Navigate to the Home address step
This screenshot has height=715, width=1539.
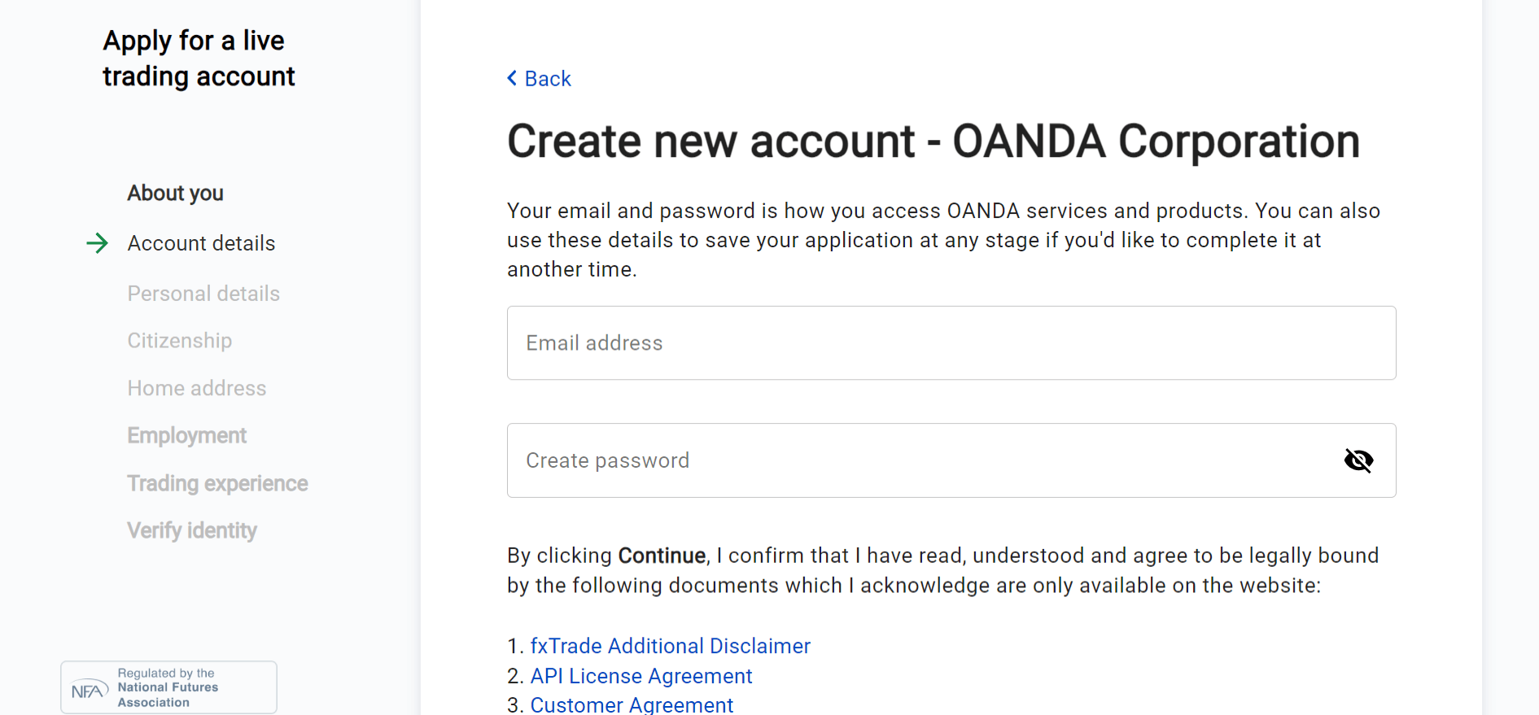click(196, 388)
